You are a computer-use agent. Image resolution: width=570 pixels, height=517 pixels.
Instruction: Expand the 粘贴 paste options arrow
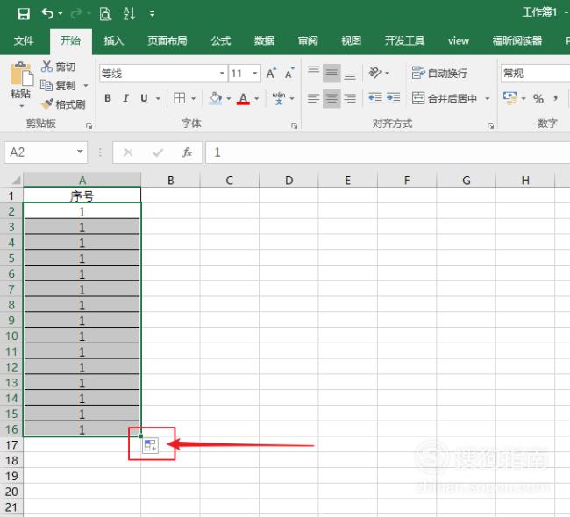pyautogui.click(x=21, y=106)
